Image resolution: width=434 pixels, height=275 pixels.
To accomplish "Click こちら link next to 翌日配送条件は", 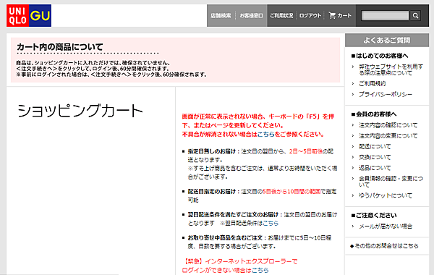I will (x=271, y=223).
